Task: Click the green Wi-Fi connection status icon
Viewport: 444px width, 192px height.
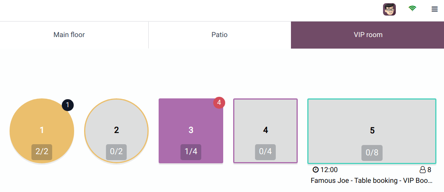Action: coord(412,8)
